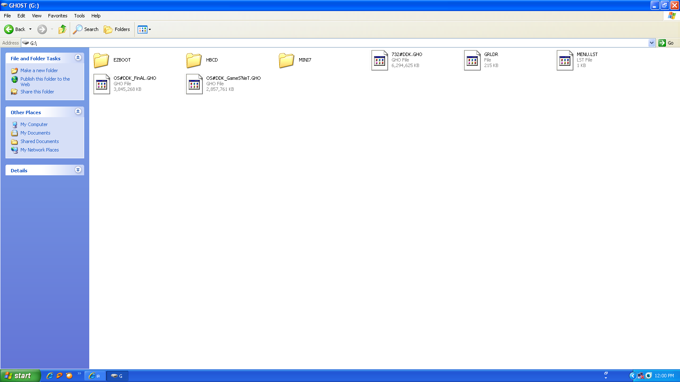Switch to the G drive taskbar button

(117, 376)
